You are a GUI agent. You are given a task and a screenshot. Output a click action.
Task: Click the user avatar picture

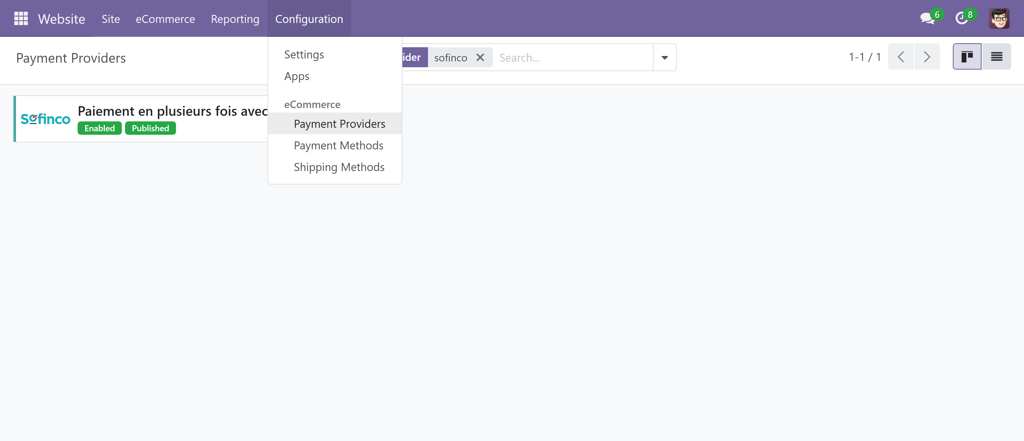point(999,18)
